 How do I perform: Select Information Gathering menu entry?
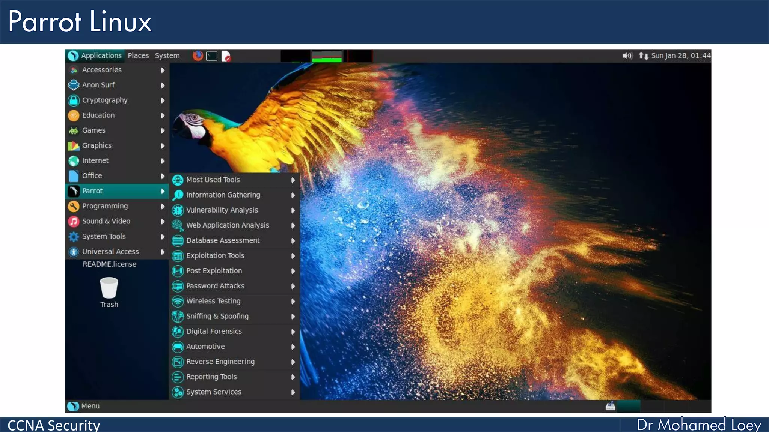223,195
